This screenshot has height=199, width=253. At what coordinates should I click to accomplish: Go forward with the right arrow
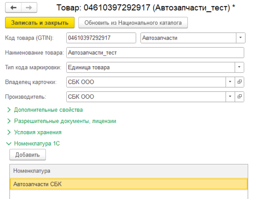[29, 8]
